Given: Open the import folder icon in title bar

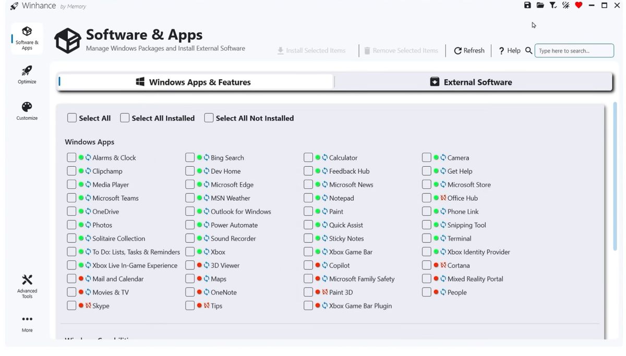Looking at the screenshot, I should (540, 5).
